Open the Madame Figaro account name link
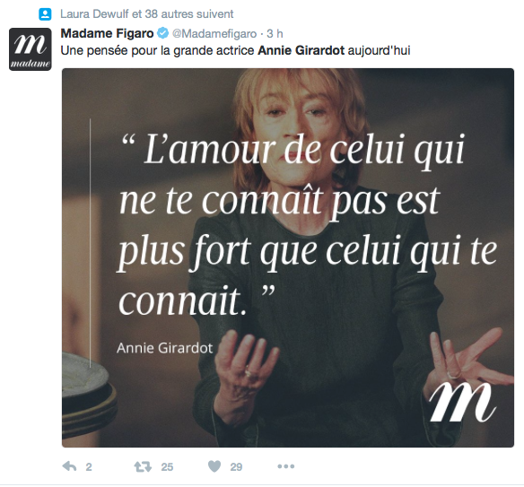 coord(107,33)
